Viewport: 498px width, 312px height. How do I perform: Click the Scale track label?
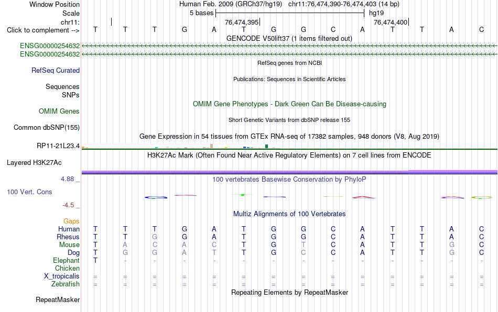71,13
